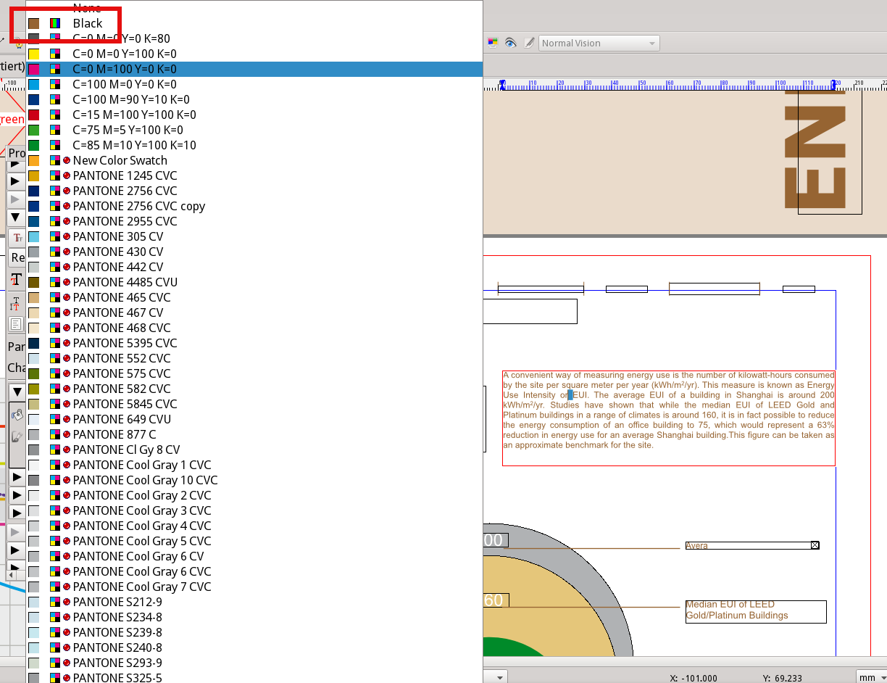
Task: Click the magenta C=0 M=100 Y=0 K=0 swatch
Action: [x=33, y=70]
